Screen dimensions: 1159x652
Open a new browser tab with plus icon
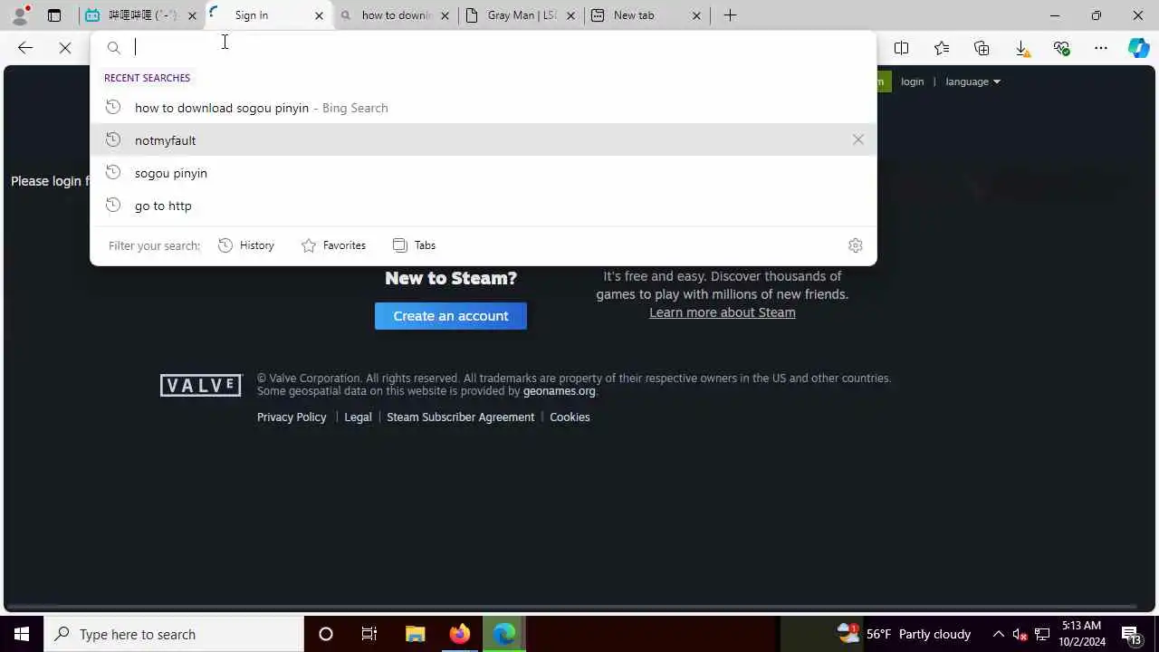731,15
